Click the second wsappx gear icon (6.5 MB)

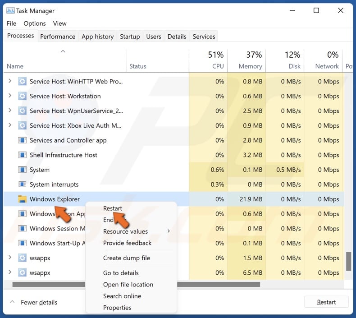coord(22,272)
